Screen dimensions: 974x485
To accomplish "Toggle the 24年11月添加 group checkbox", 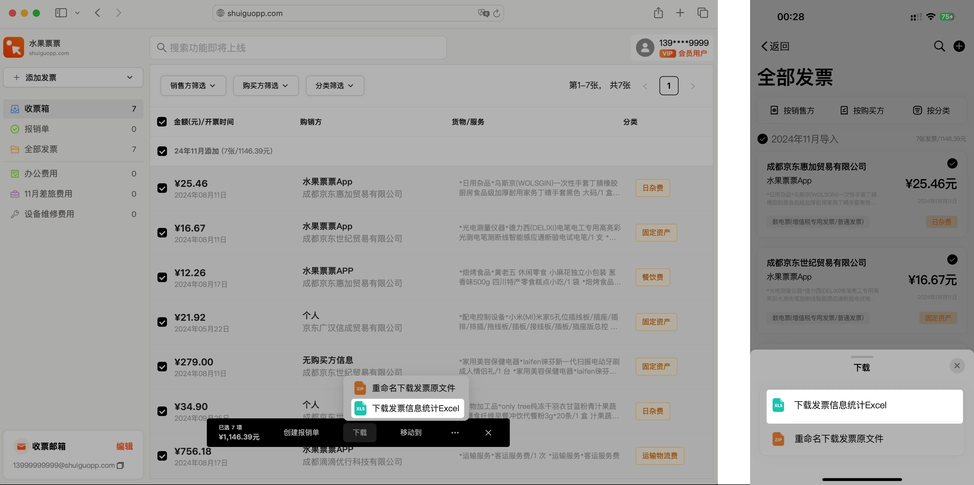I will coord(162,151).
